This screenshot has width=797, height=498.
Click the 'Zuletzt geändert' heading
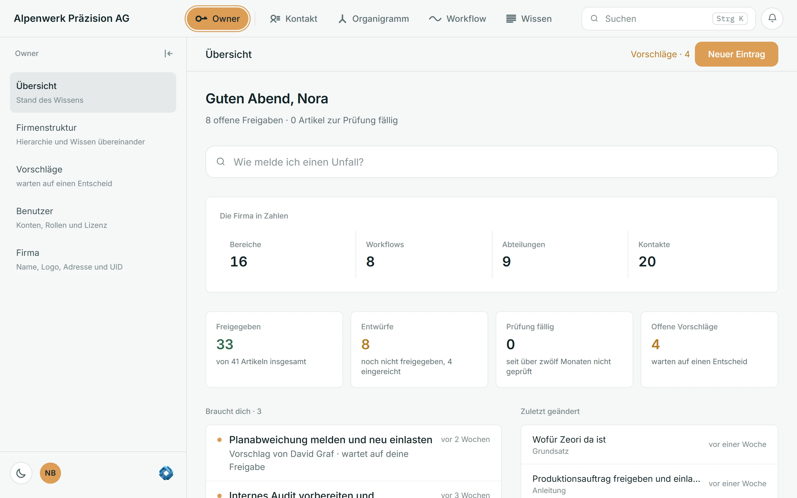[x=550, y=411]
